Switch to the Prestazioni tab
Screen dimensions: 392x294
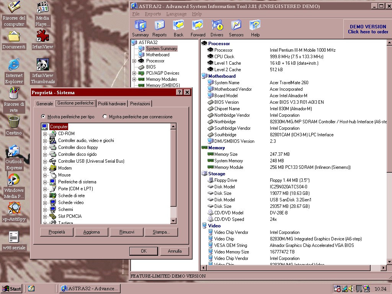pyautogui.click(x=140, y=104)
